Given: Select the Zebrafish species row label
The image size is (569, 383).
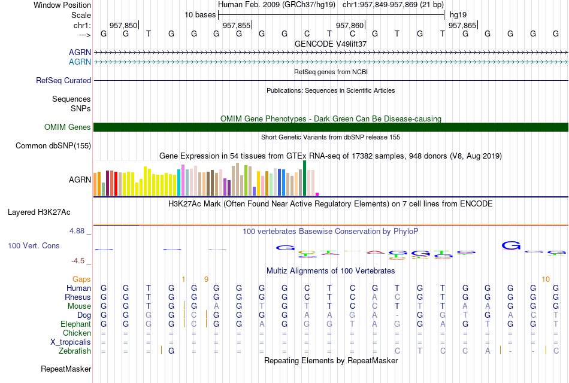Looking at the screenshot, I should tap(75, 351).
